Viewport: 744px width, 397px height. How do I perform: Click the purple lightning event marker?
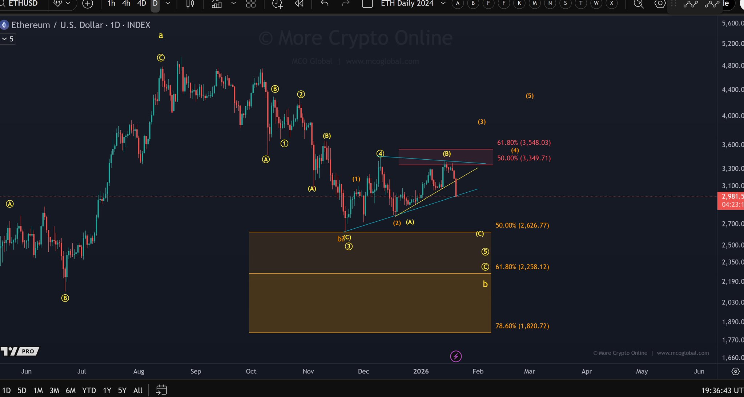pos(456,356)
